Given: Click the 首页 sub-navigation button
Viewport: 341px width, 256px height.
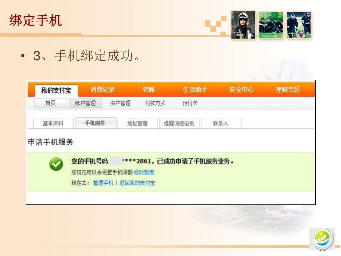Looking at the screenshot, I should (x=51, y=103).
